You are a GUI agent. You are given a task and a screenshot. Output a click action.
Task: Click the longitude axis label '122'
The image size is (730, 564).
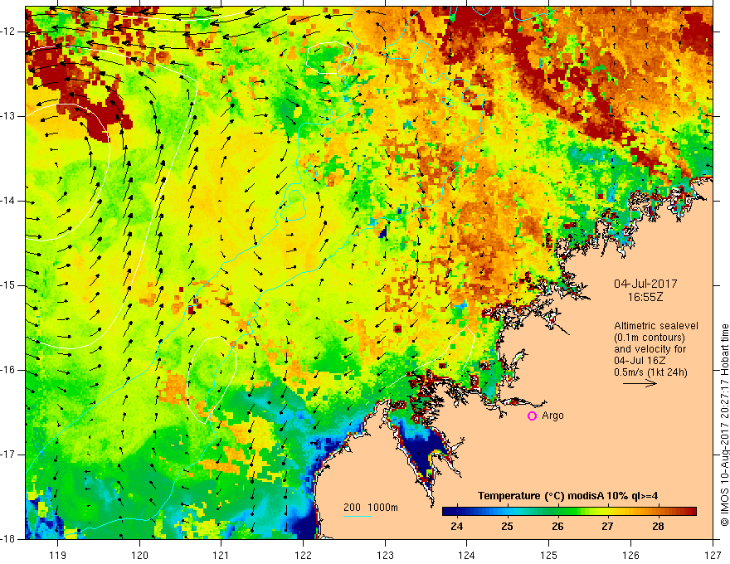pyautogui.click(x=303, y=555)
